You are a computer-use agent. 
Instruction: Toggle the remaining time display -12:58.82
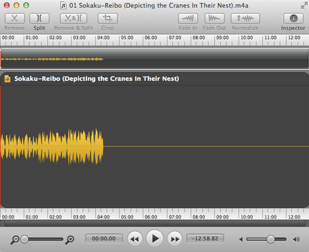click(x=205, y=238)
